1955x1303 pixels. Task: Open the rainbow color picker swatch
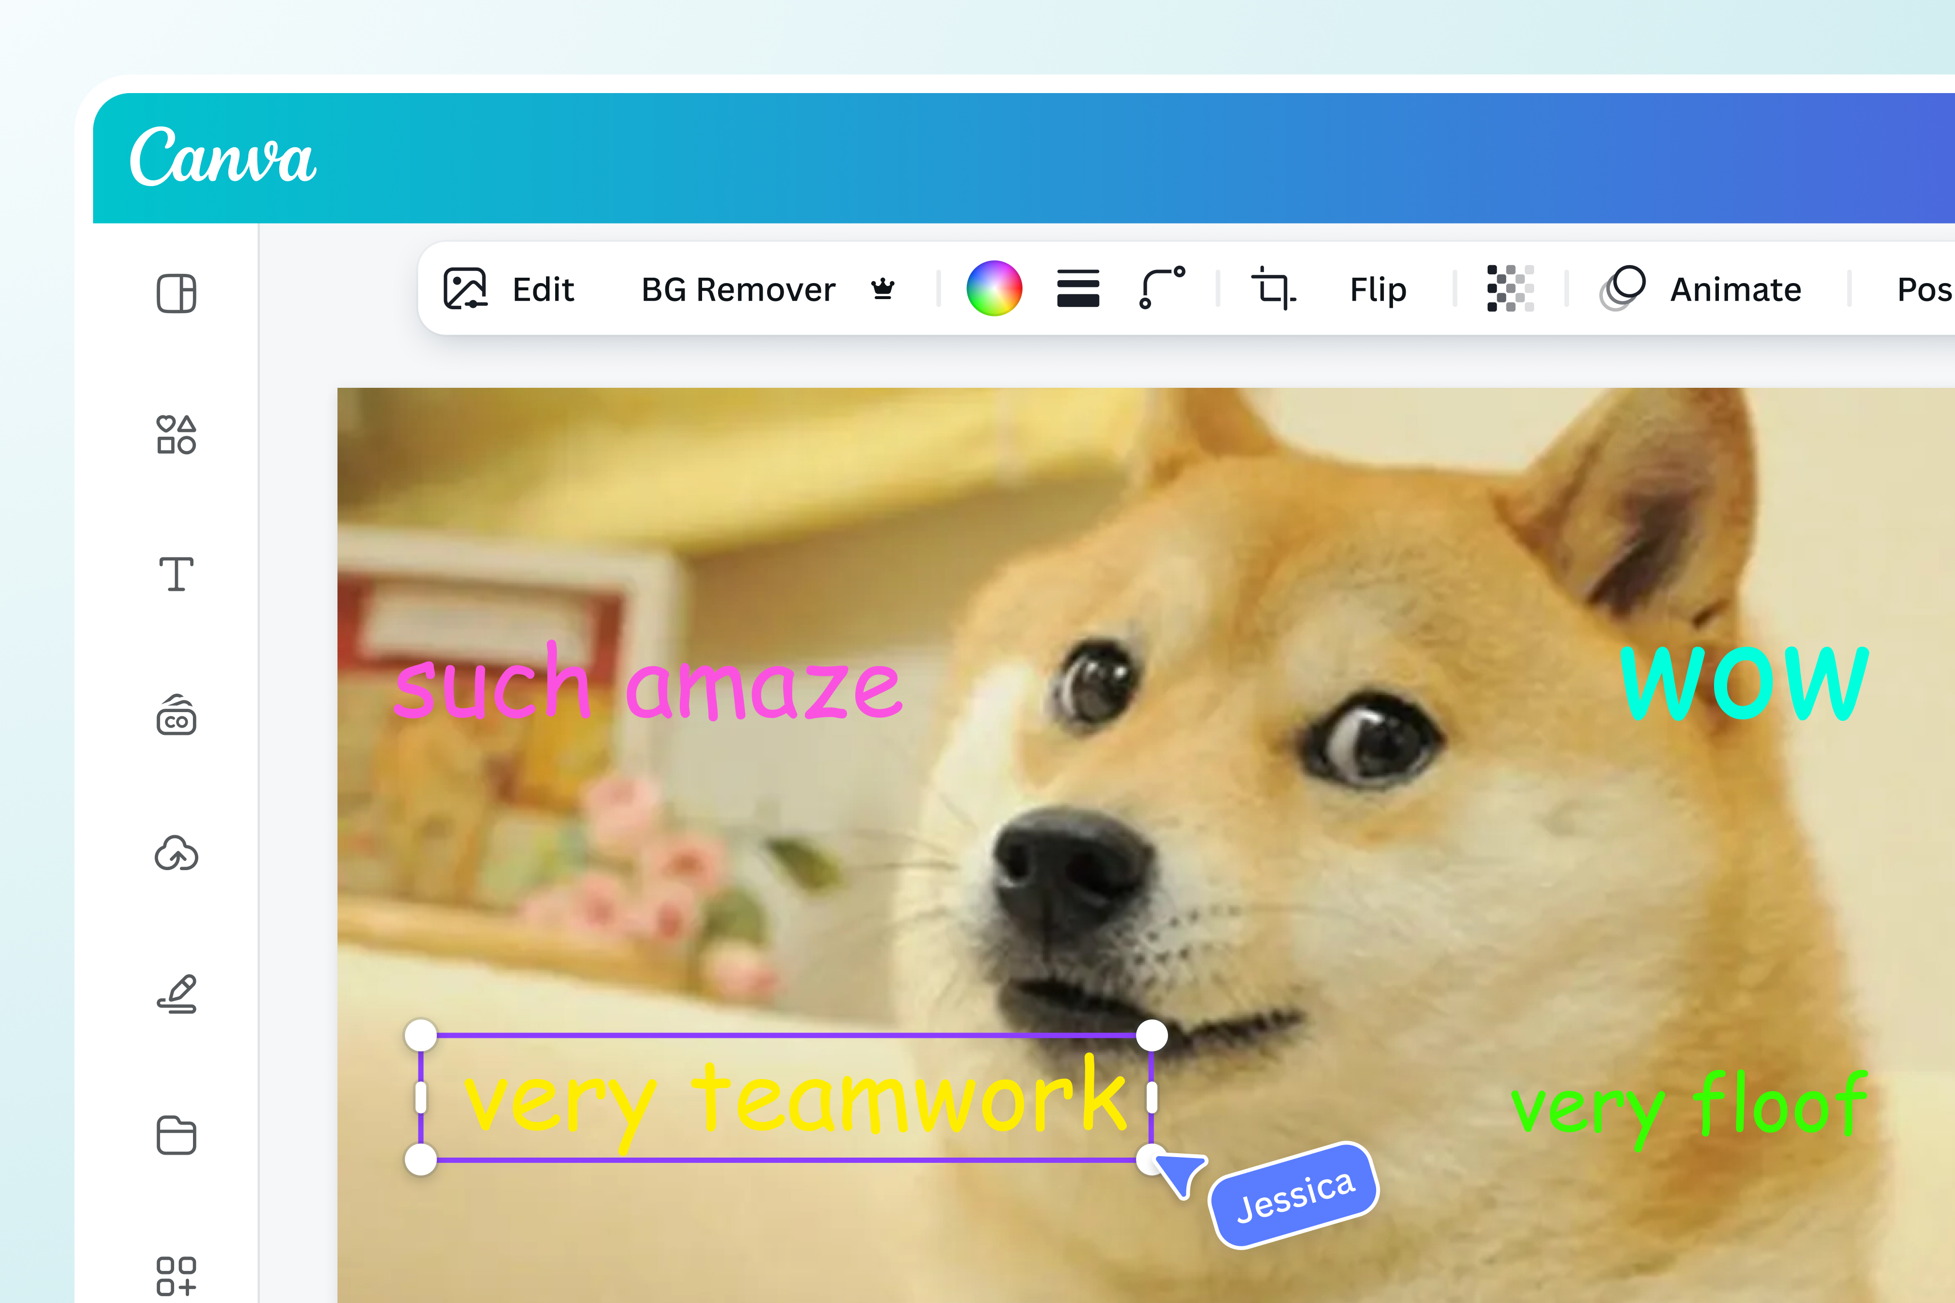click(x=994, y=288)
